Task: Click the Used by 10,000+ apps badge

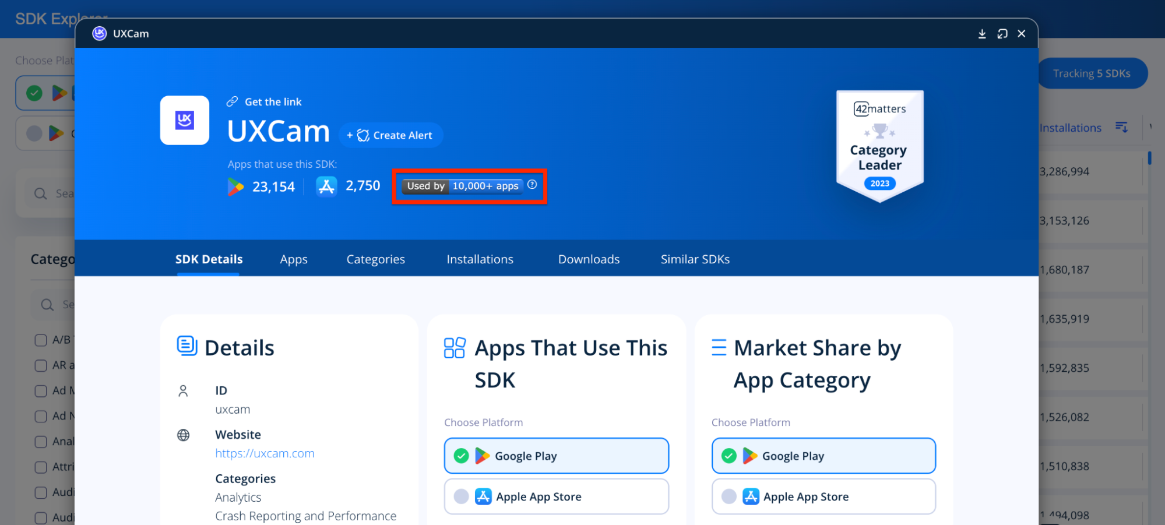Action: point(463,186)
